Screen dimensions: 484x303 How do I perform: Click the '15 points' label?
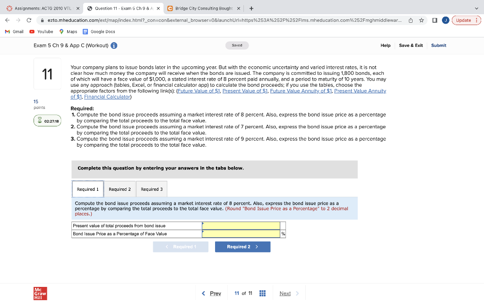point(39,104)
